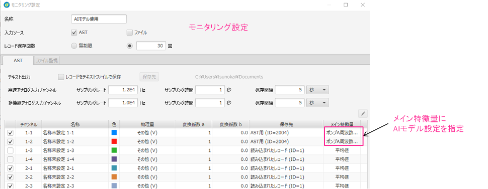Click 高速アナログ サンプリング時間 field
This screenshot has height=189, width=488.
(210, 90)
